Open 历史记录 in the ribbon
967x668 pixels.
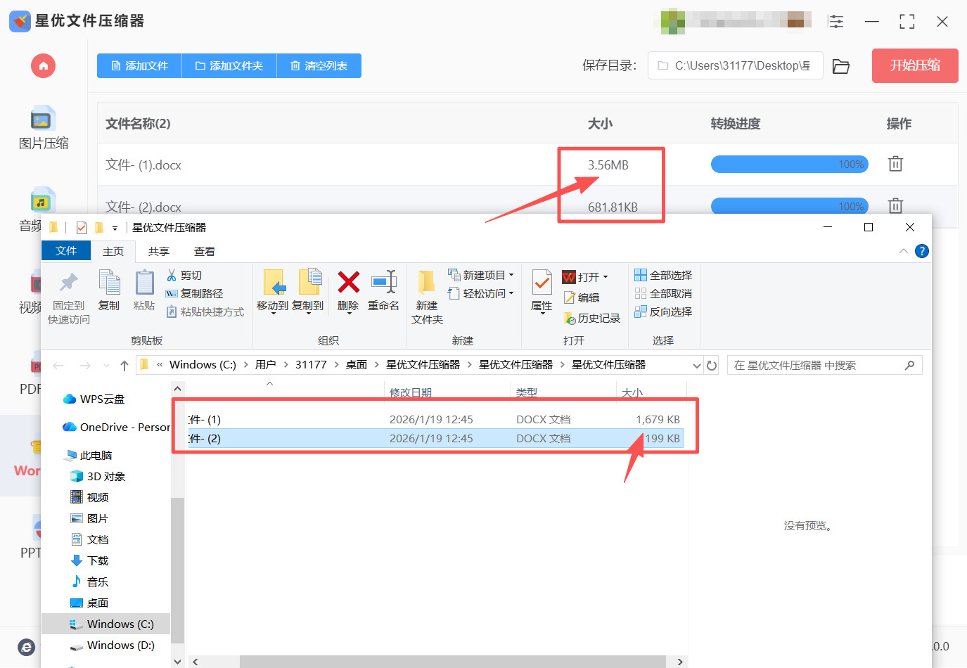coord(592,319)
